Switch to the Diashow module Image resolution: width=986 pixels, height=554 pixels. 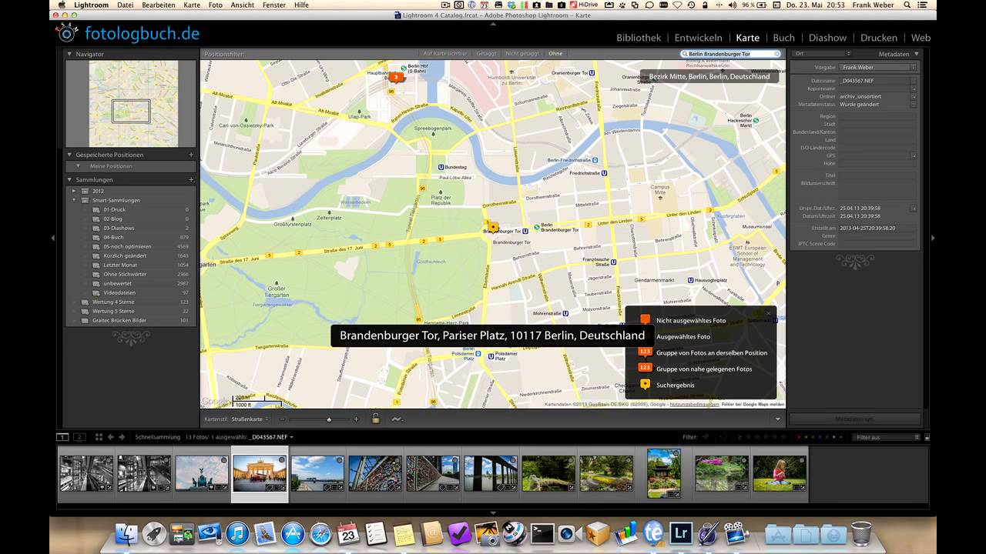pyautogui.click(x=827, y=37)
